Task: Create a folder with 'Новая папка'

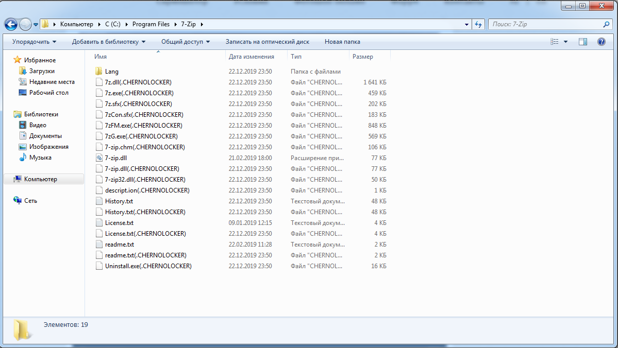Action: pyautogui.click(x=342, y=42)
